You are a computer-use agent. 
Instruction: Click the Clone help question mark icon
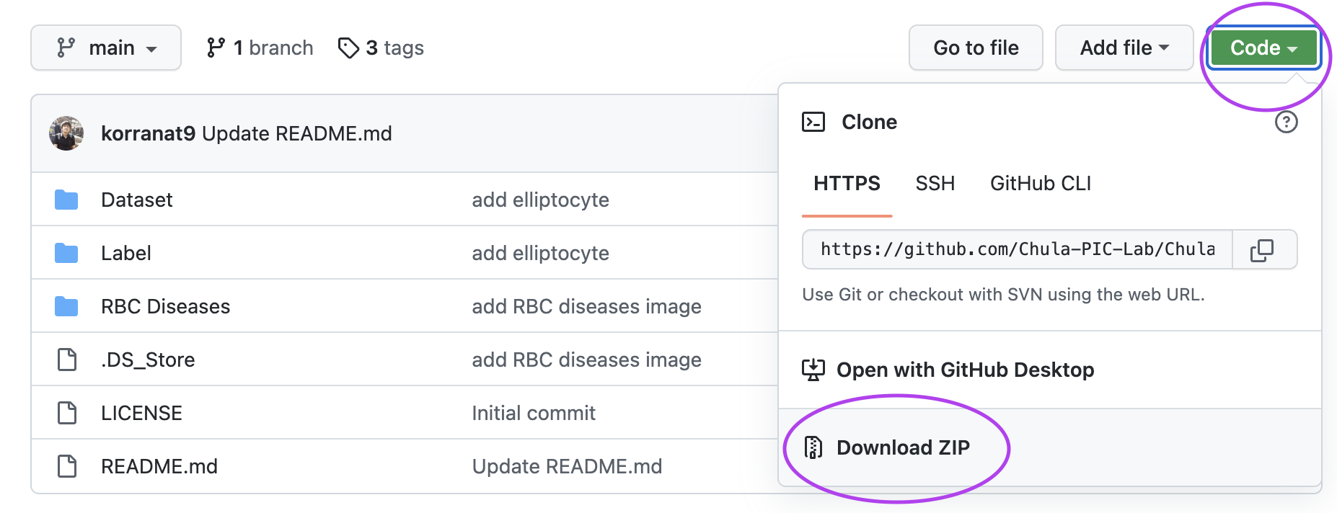pos(1286,122)
